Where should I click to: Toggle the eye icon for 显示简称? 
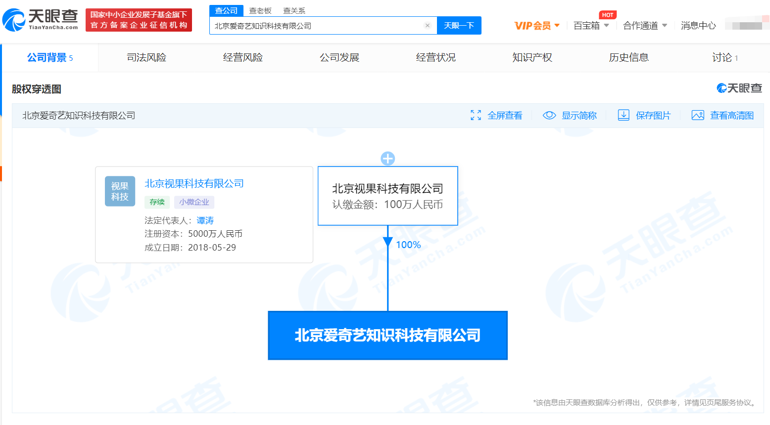coord(549,115)
